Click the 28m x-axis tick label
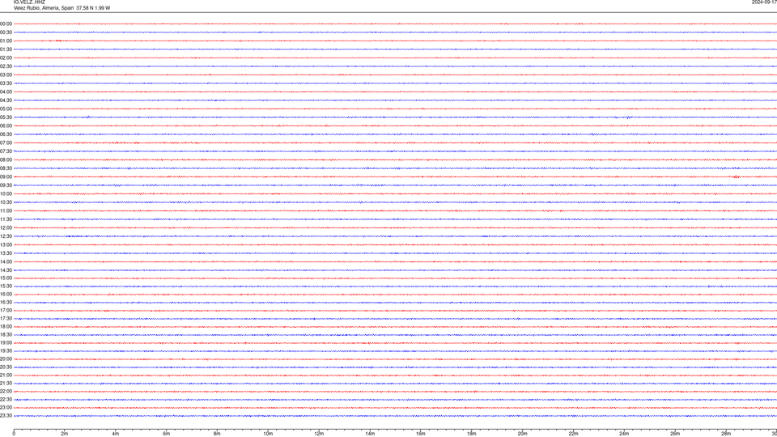This screenshot has height=437, width=777. coord(726,434)
